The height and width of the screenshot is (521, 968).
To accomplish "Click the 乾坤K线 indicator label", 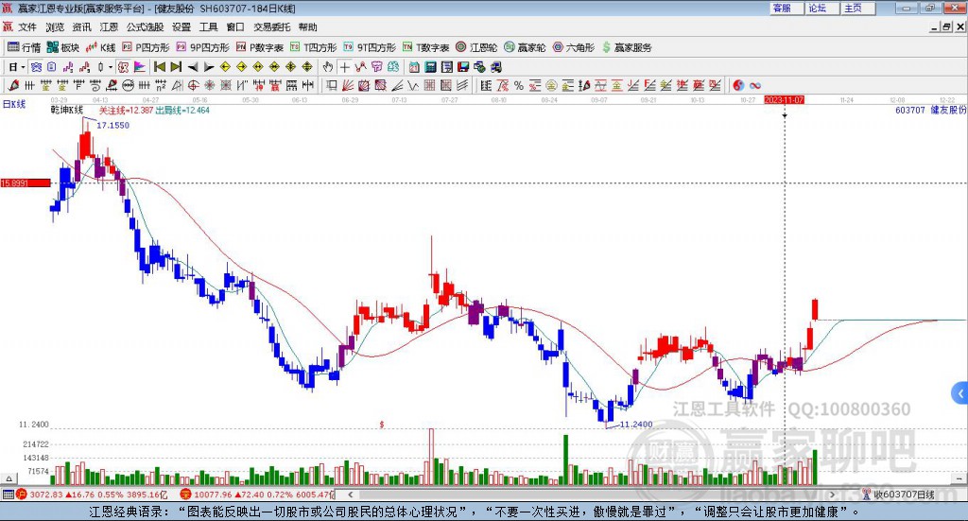I will pyautogui.click(x=67, y=110).
